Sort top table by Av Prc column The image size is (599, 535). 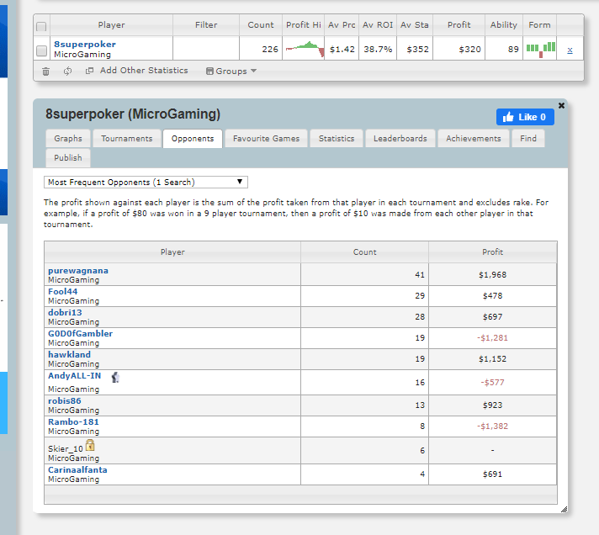342,25
